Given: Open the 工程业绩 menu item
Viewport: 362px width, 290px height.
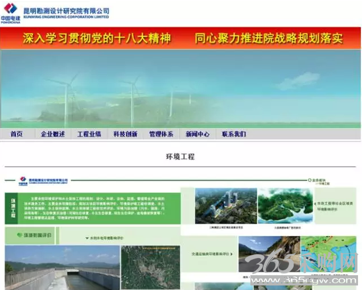Looking at the screenshot, I should (x=89, y=134).
